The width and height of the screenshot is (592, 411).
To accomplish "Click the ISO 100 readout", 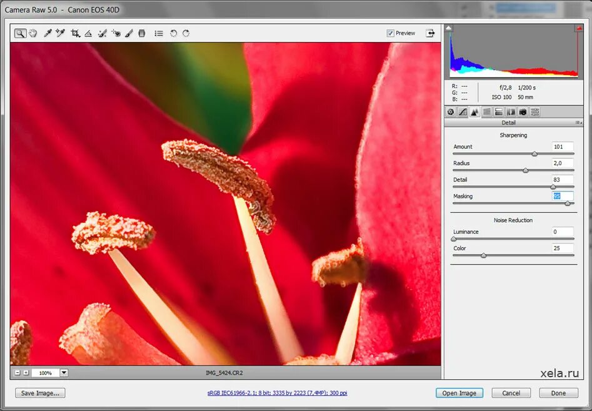I will [x=501, y=97].
